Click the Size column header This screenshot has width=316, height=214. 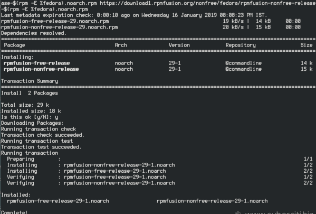click(x=307, y=45)
